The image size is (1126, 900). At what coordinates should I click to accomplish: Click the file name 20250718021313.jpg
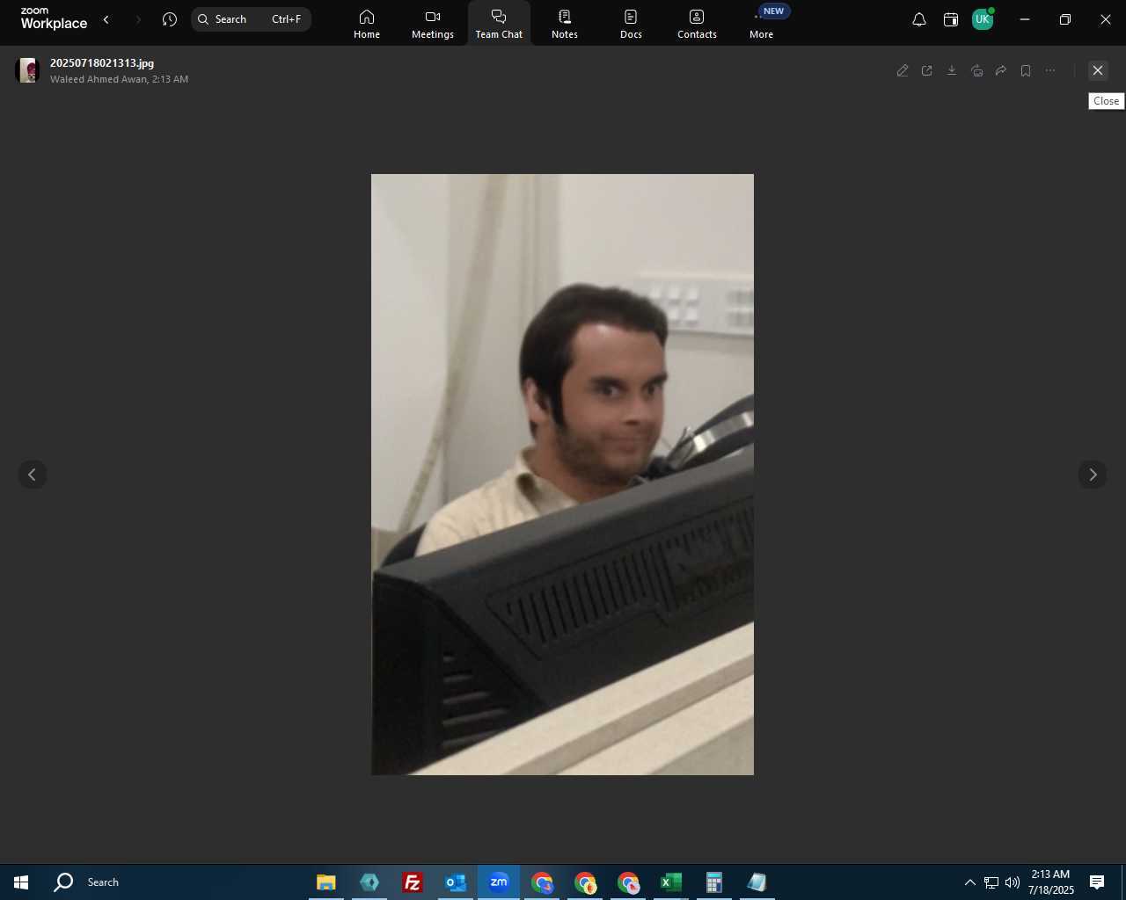pos(102,63)
